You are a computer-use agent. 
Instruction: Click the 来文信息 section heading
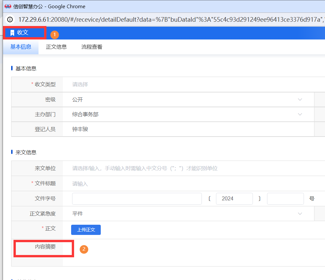[26, 152]
